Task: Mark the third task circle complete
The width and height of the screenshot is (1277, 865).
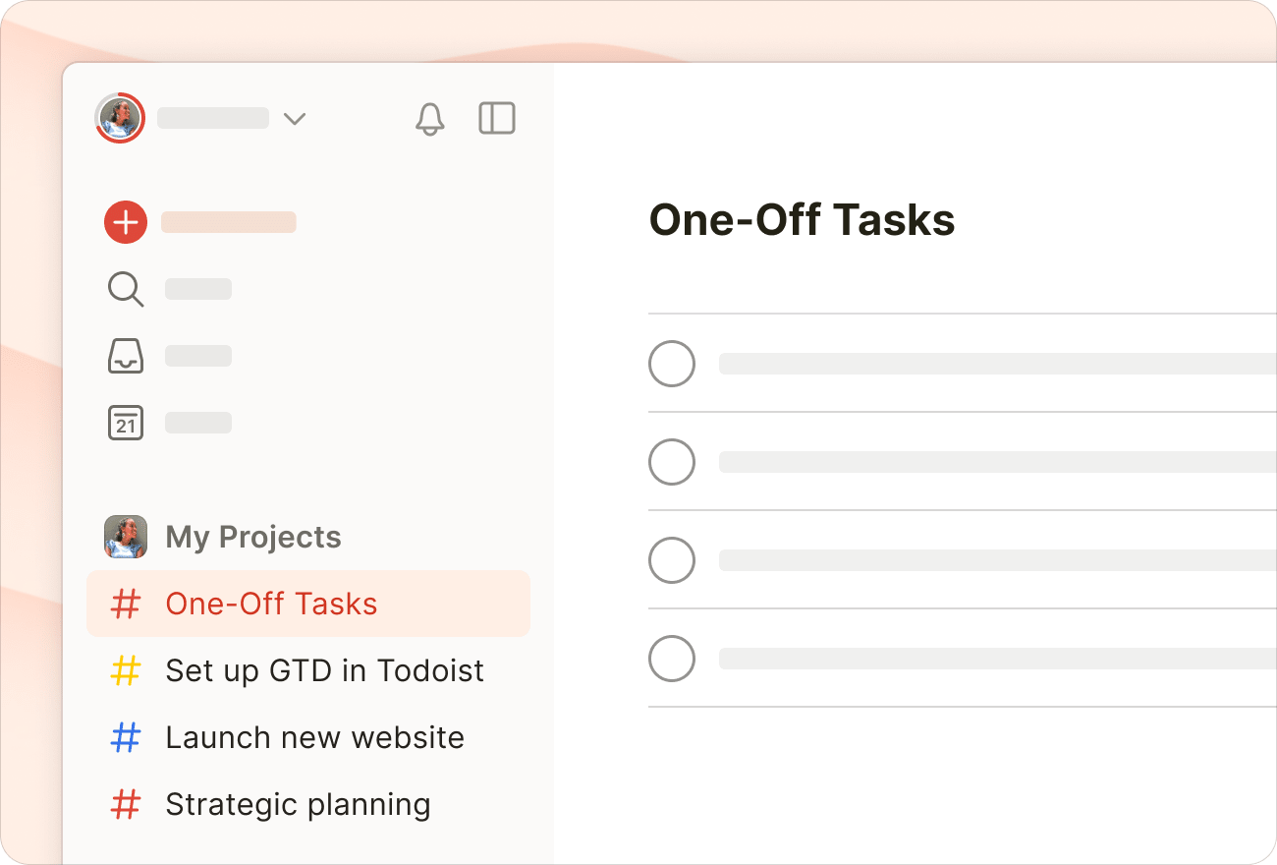Action: click(672, 560)
